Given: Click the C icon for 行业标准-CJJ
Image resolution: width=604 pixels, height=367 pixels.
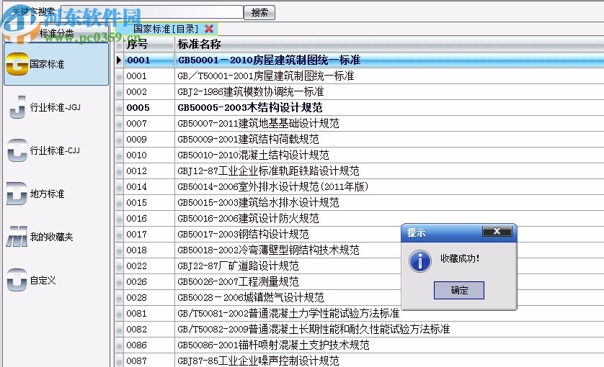Looking at the screenshot, I should point(17,150).
